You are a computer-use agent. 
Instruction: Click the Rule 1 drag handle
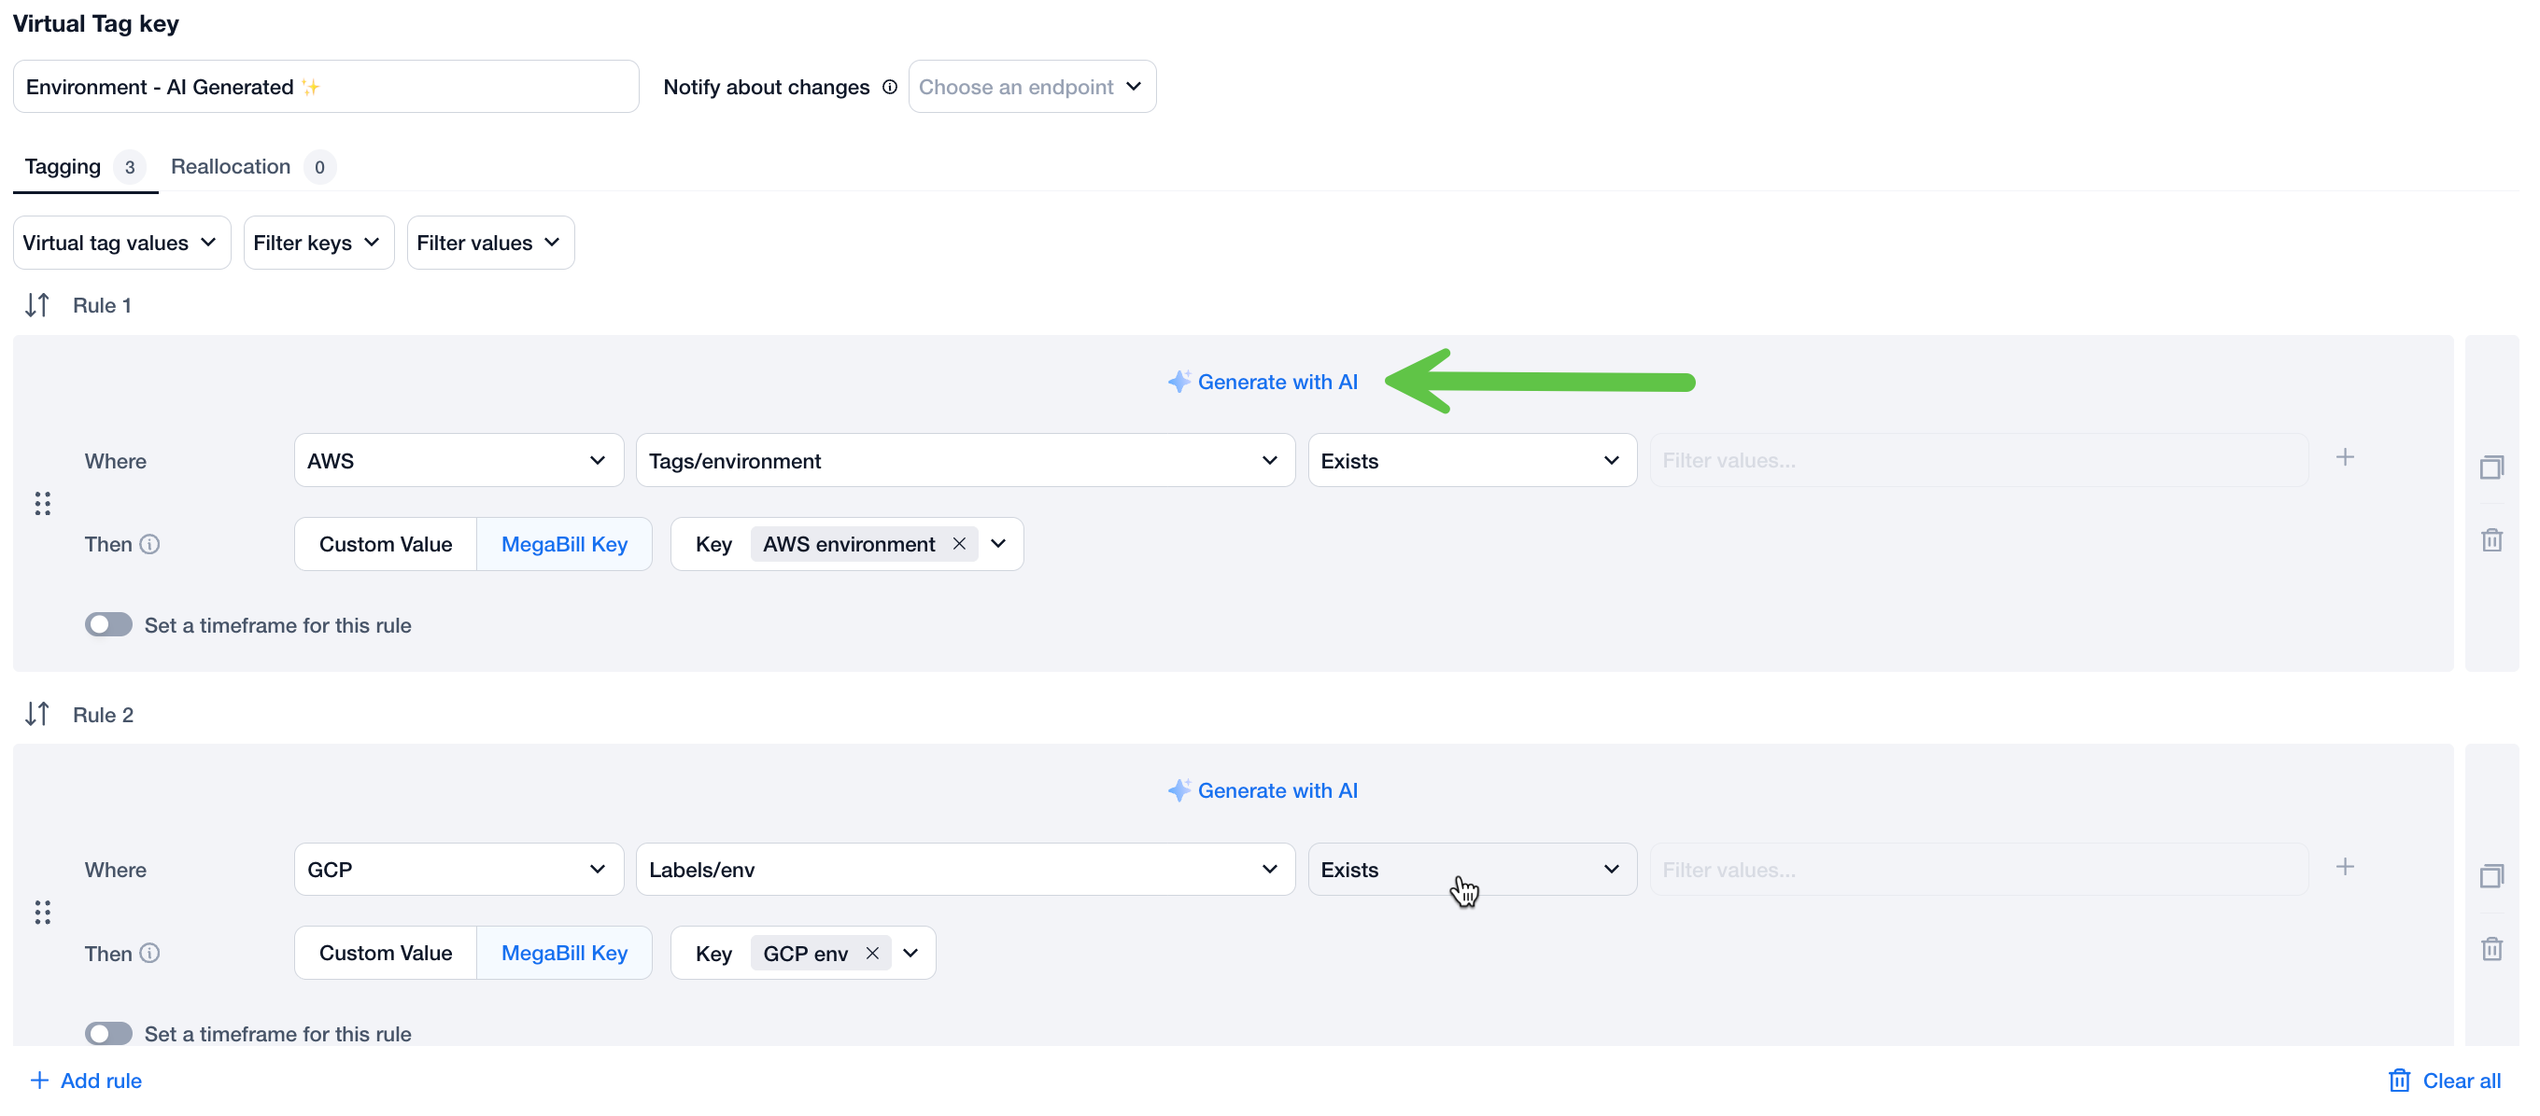tap(42, 503)
